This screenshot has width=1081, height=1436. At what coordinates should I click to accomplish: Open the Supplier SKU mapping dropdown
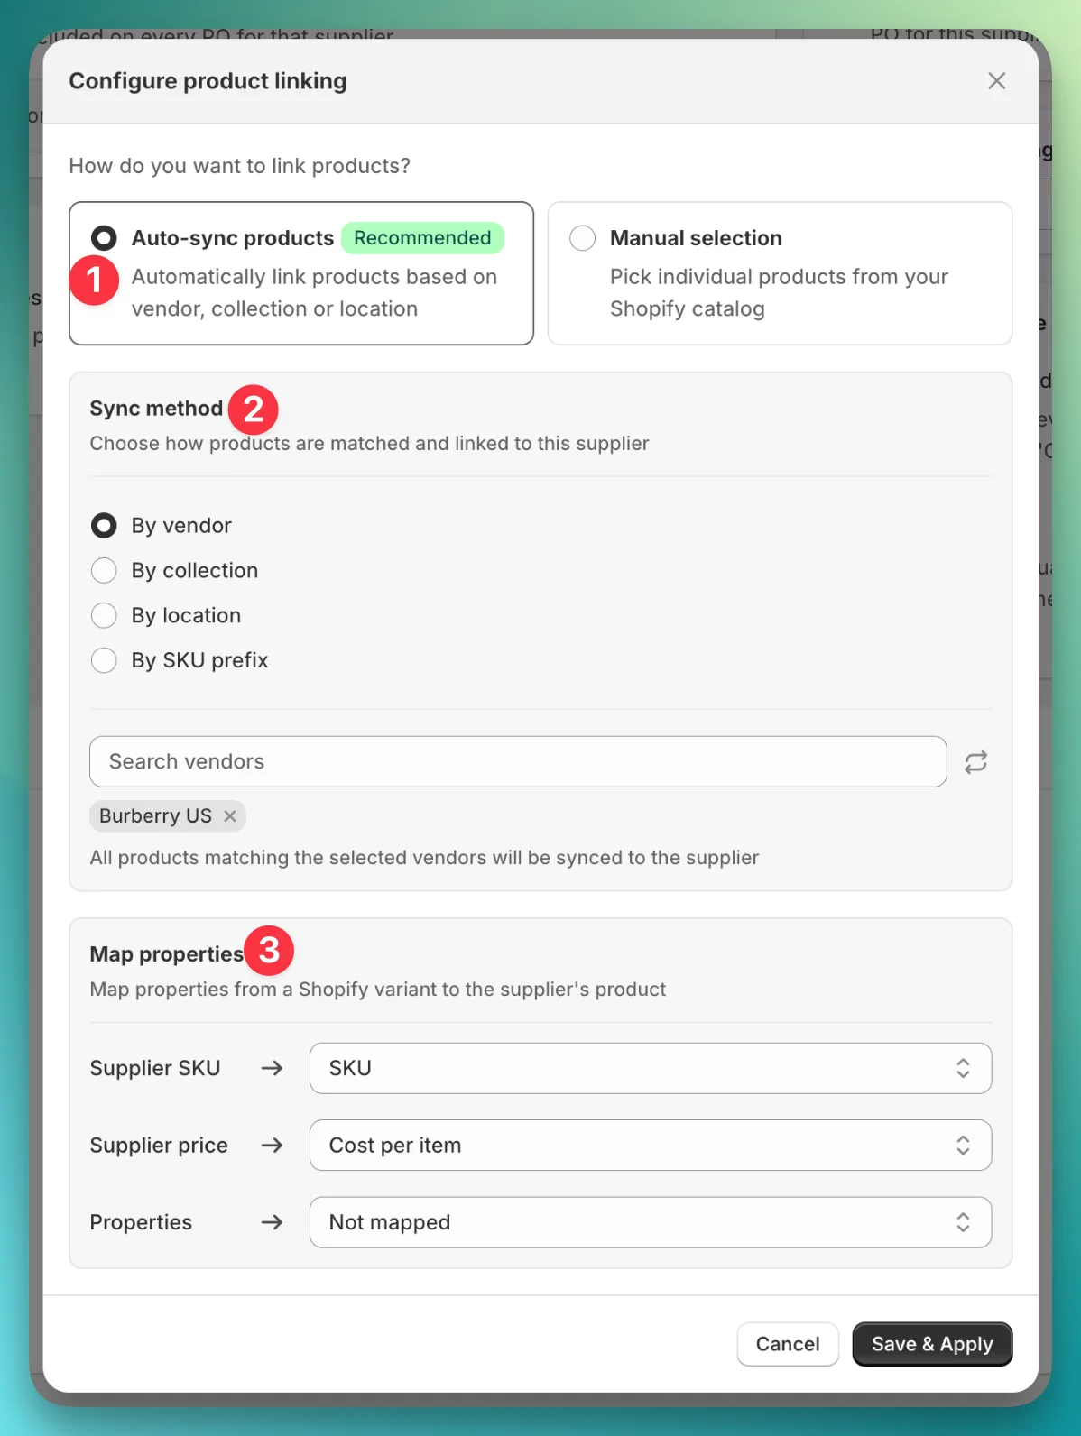650,1068
